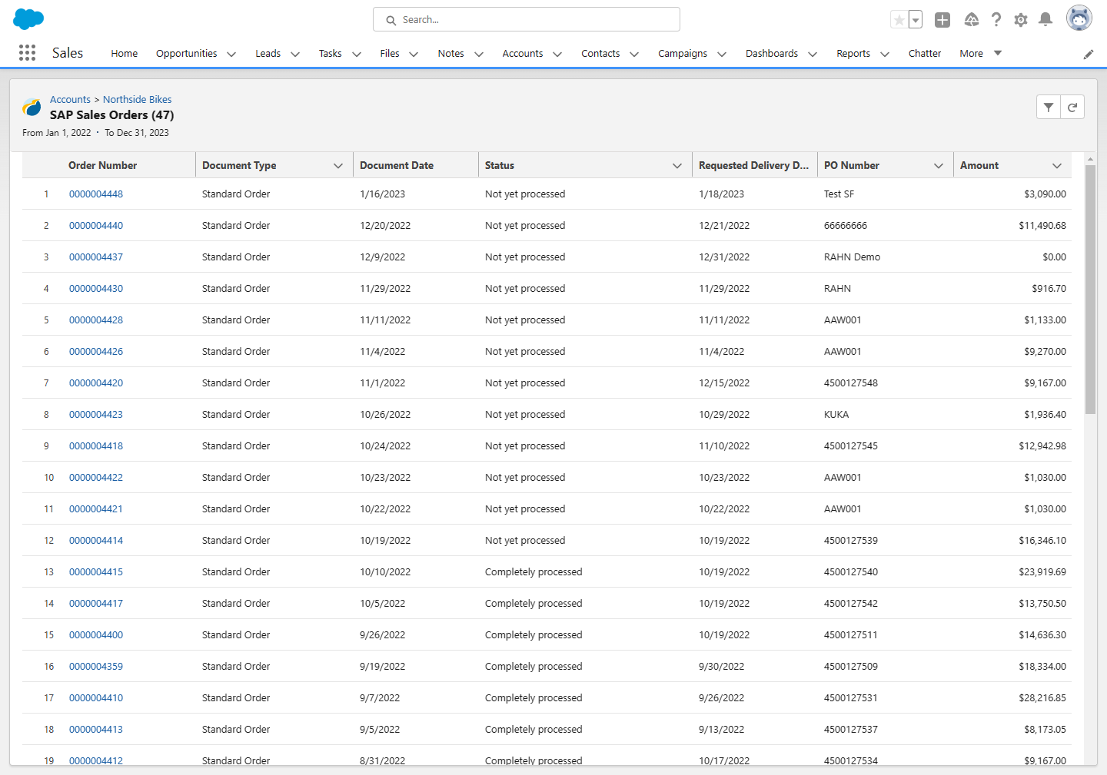Viewport: 1107px width, 775px height.
Task: Sort by the Document Date column header
Action: click(397, 165)
